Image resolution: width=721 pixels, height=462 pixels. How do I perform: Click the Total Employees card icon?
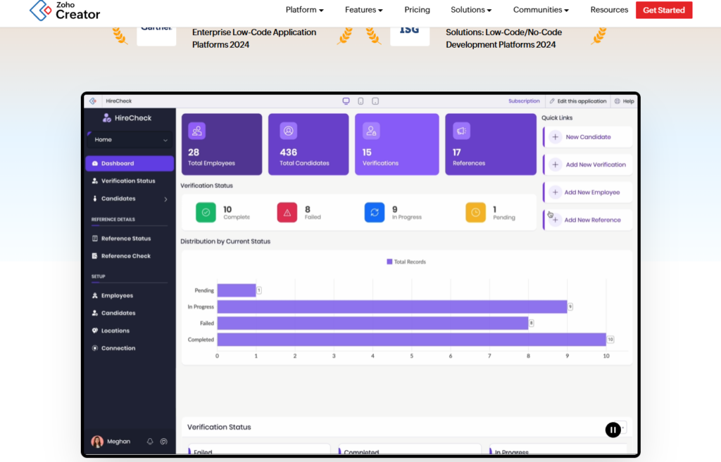click(x=196, y=131)
